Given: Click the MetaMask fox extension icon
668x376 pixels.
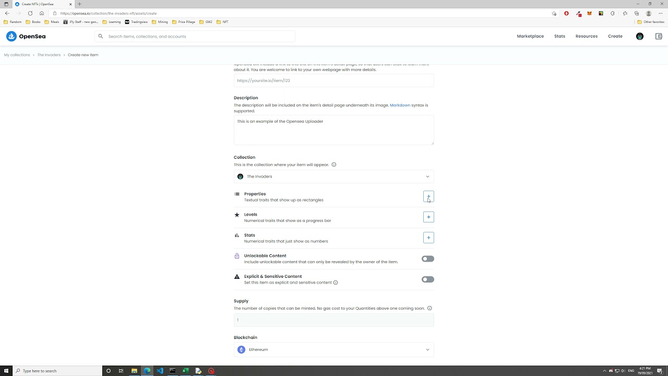Looking at the screenshot, I should (590, 14).
